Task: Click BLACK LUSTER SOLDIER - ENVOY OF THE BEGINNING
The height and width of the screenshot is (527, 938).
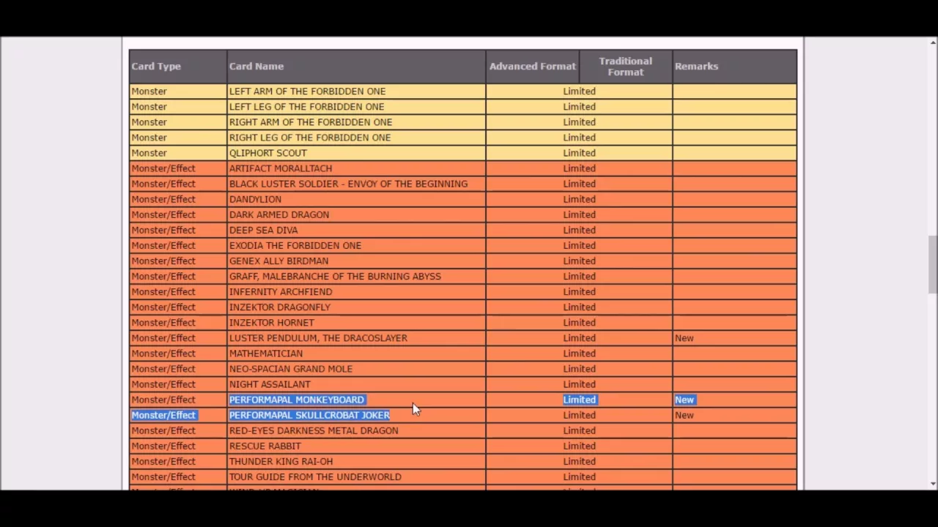Action: click(x=348, y=184)
